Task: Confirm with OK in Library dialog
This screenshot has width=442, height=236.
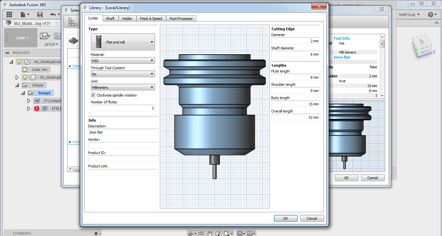Action: (x=286, y=218)
